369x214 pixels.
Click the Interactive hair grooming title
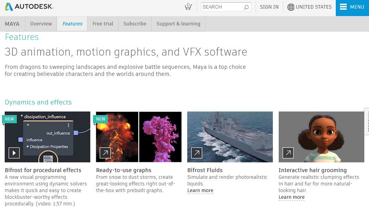click(313, 170)
